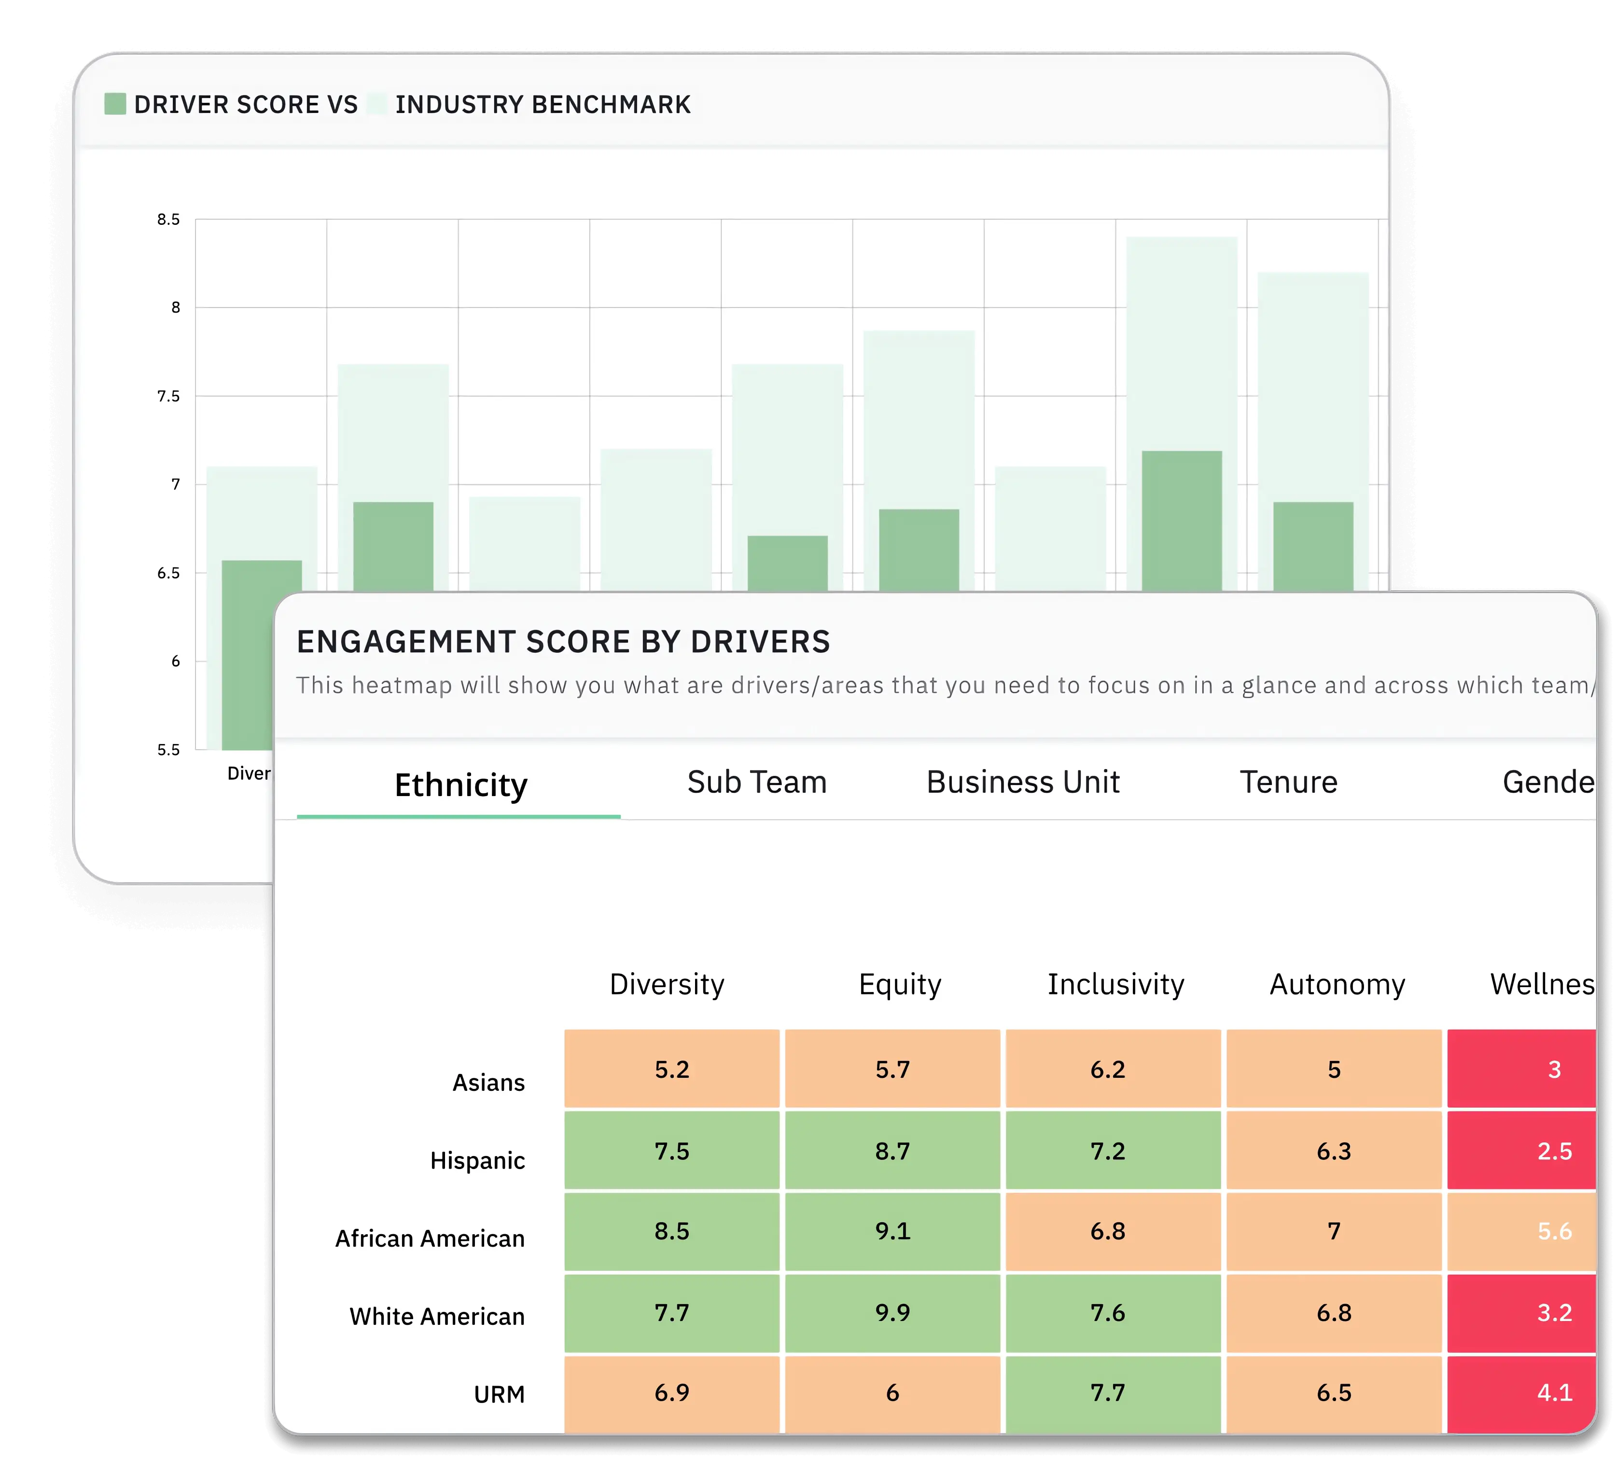Screen dimensions: 1616x1459
Task: Click the Inclusivity column header
Action: pyautogui.click(x=1116, y=984)
